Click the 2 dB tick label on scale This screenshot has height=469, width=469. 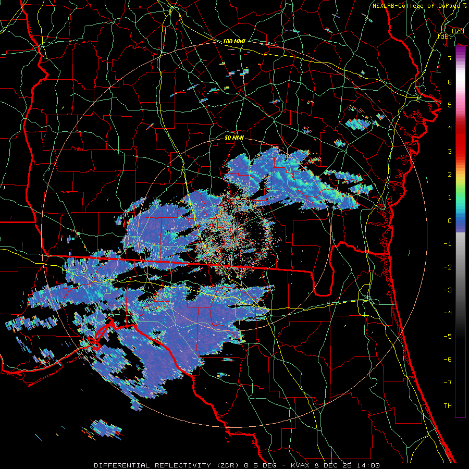(450, 175)
